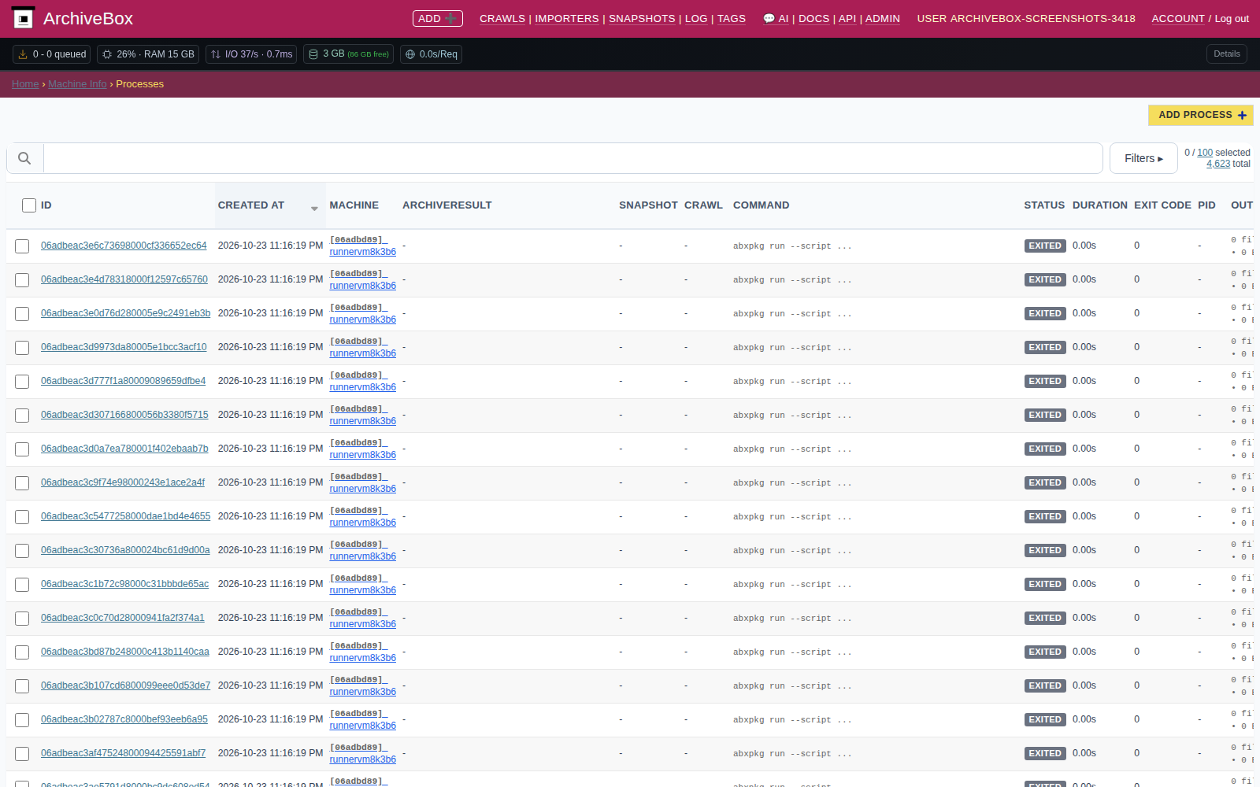Open the API link
1260x787 pixels.
[847, 19]
